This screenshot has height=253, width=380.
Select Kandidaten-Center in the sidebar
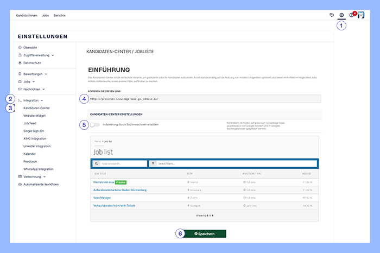coord(36,108)
